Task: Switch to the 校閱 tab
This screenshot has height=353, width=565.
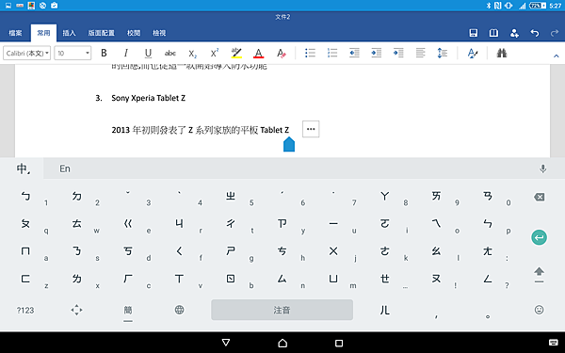Action: coord(134,33)
